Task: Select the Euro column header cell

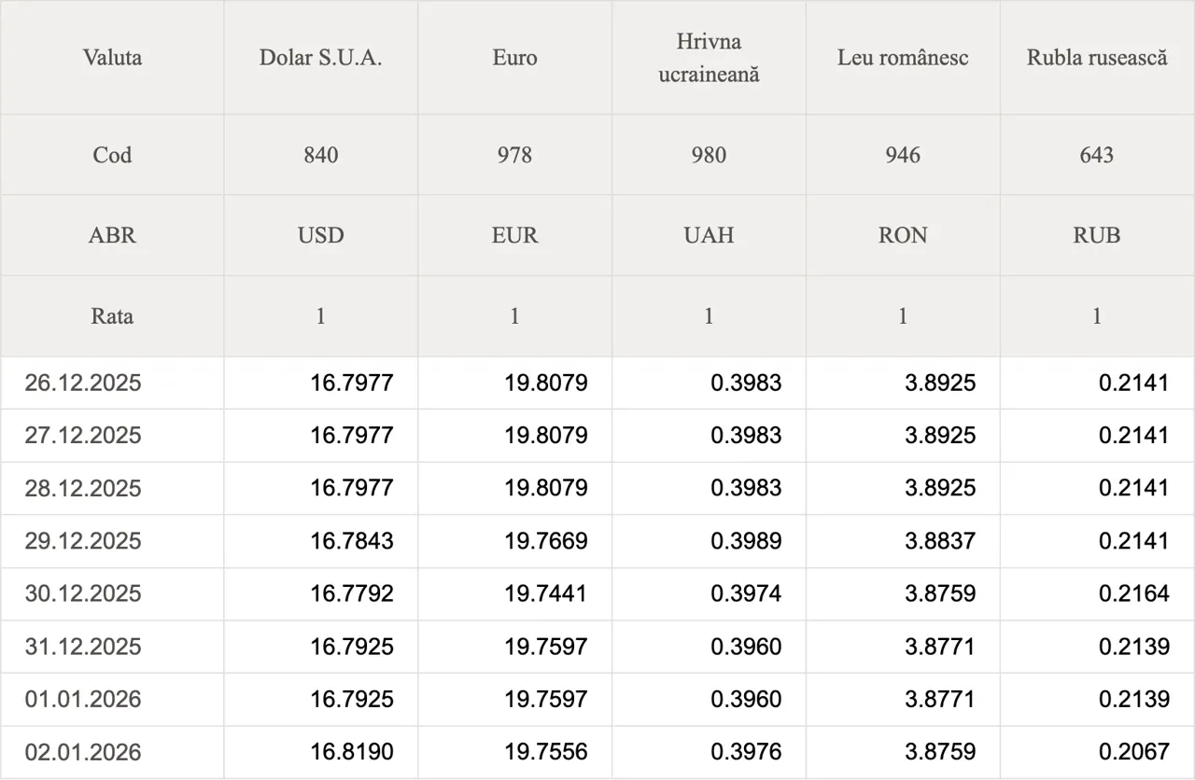Action: 514,58
